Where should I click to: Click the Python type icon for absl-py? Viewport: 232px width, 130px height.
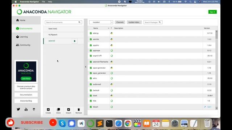(112, 33)
